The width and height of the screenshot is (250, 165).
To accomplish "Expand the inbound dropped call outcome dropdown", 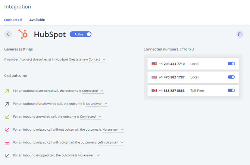I will click(89, 155).
